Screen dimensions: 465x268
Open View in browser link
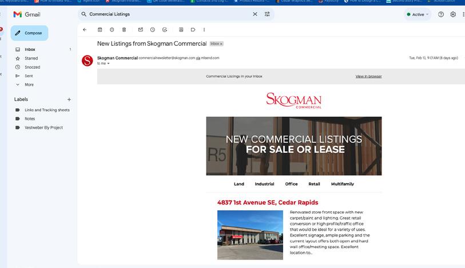368,76
